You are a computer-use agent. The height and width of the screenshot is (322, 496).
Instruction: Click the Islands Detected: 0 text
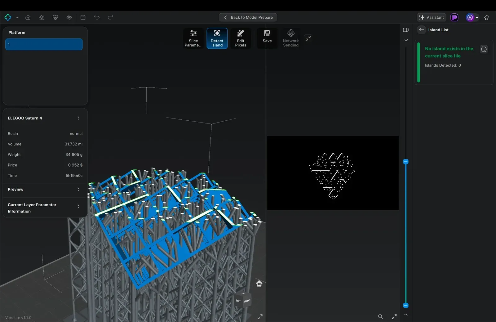click(x=443, y=65)
